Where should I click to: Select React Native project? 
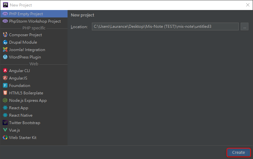34,115
